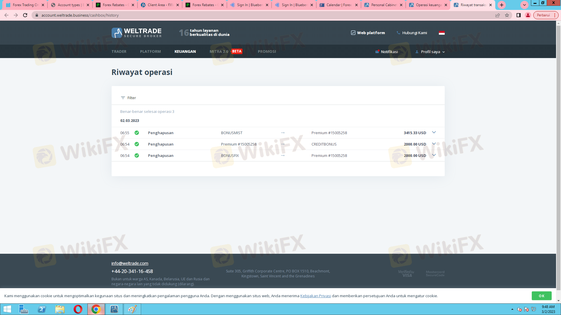
Task: Click the volume icon in system tray
Action: tap(519, 309)
